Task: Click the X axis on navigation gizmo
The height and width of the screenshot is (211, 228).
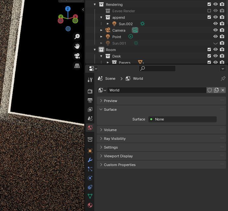Action: 75,16
